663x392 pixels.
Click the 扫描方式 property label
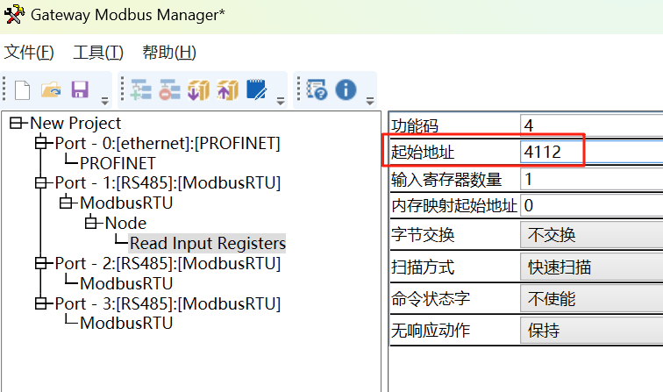[x=423, y=267]
